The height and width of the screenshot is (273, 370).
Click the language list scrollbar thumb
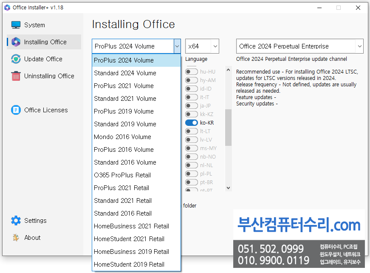tap(228, 128)
